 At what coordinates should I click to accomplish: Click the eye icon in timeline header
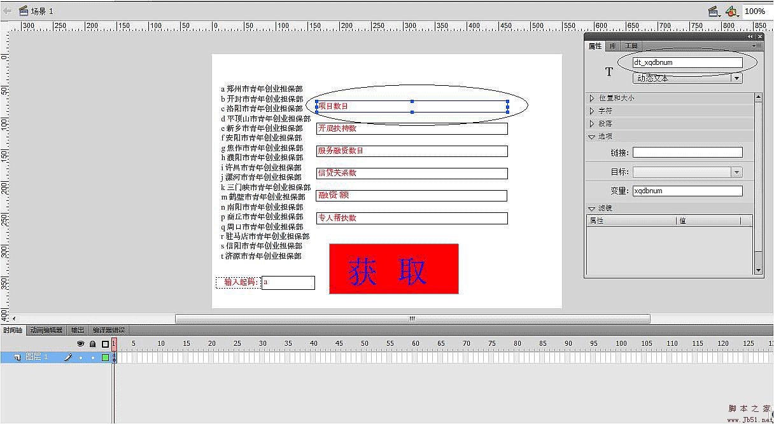click(x=81, y=344)
